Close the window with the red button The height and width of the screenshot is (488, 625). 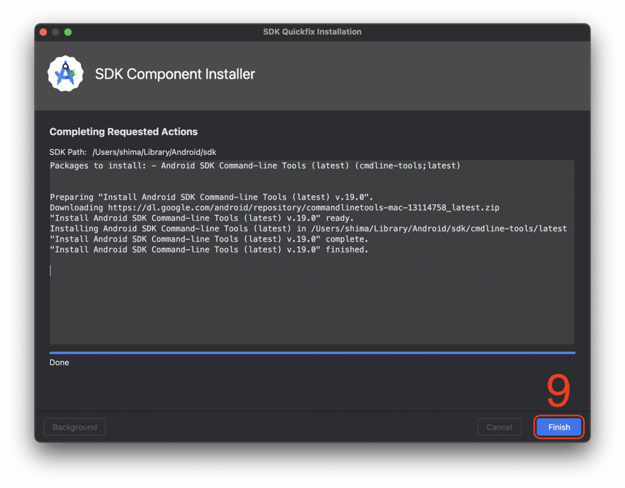point(43,32)
